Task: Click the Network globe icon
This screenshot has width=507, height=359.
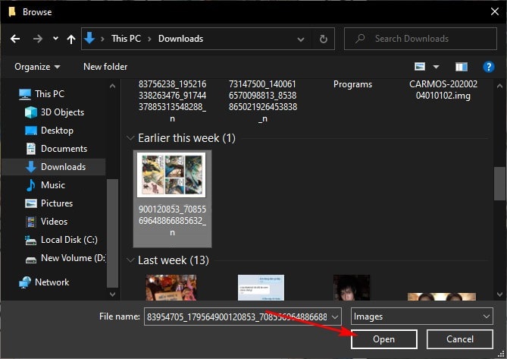Action: (x=25, y=282)
